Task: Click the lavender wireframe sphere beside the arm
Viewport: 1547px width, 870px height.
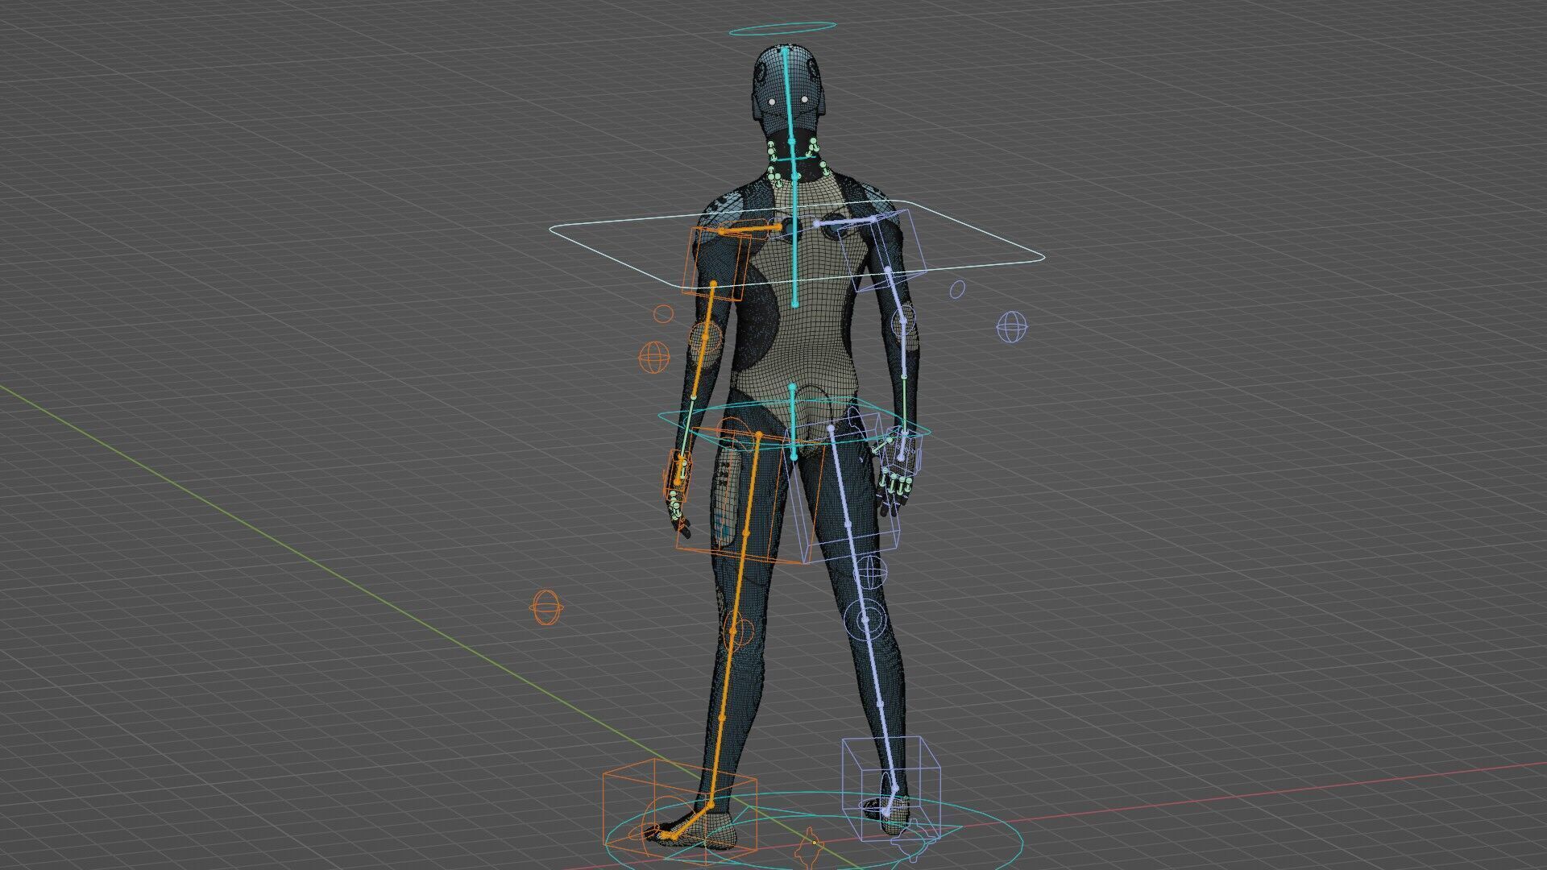Action: point(1012,327)
